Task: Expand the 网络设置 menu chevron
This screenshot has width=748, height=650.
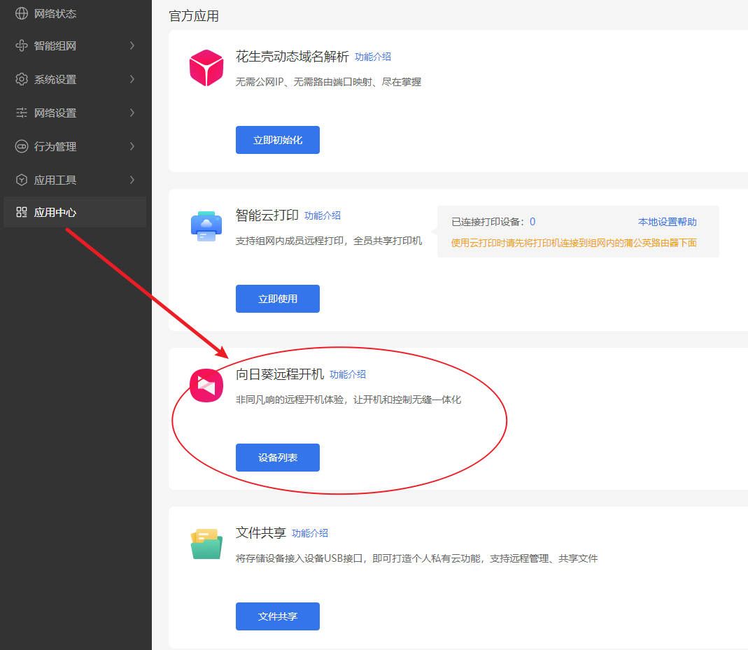Action: pyautogui.click(x=132, y=113)
